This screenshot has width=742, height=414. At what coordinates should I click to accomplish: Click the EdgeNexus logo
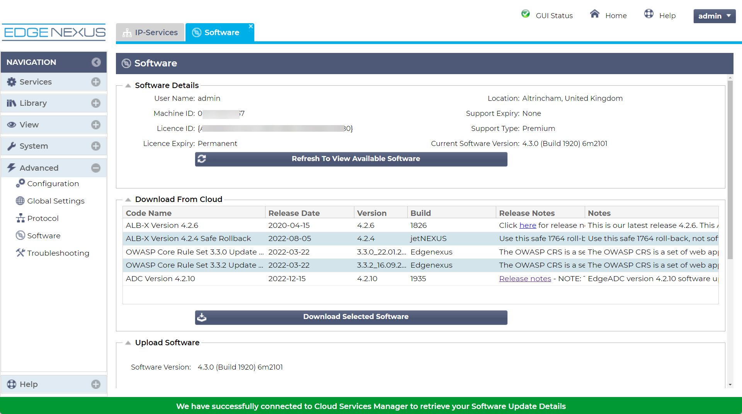[x=54, y=32]
